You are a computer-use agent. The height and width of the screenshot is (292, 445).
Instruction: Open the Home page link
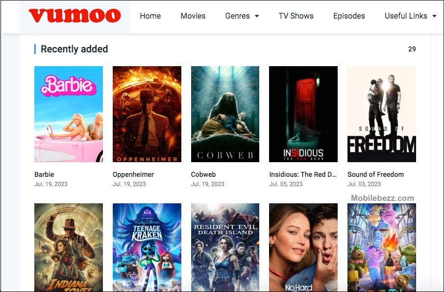point(150,16)
